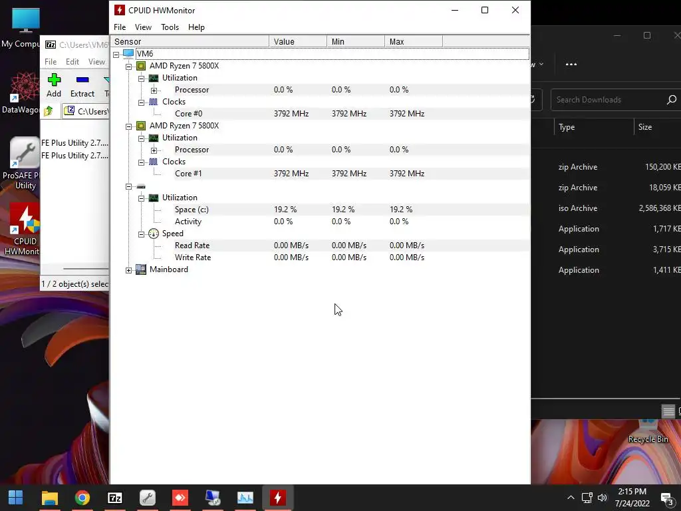
Task: Collapse the drive's Speed node
Action: coord(141,234)
